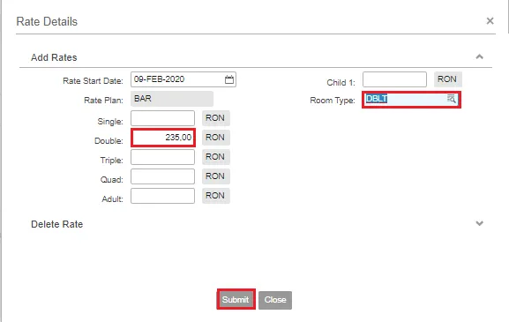509x322 pixels.
Task: Click the RON currency label beside Quad
Action: (215, 176)
